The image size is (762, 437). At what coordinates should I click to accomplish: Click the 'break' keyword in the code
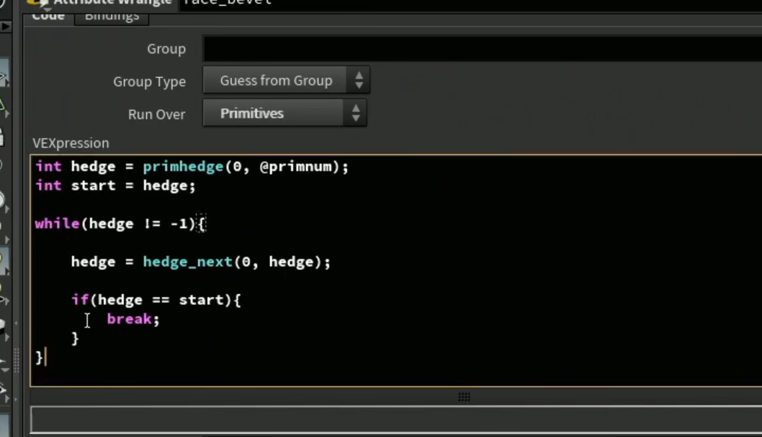(x=129, y=319)
